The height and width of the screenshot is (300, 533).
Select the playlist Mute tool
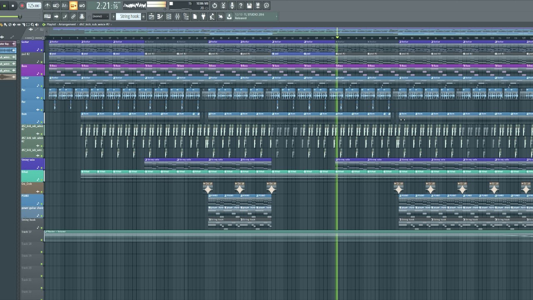[15, 25]
